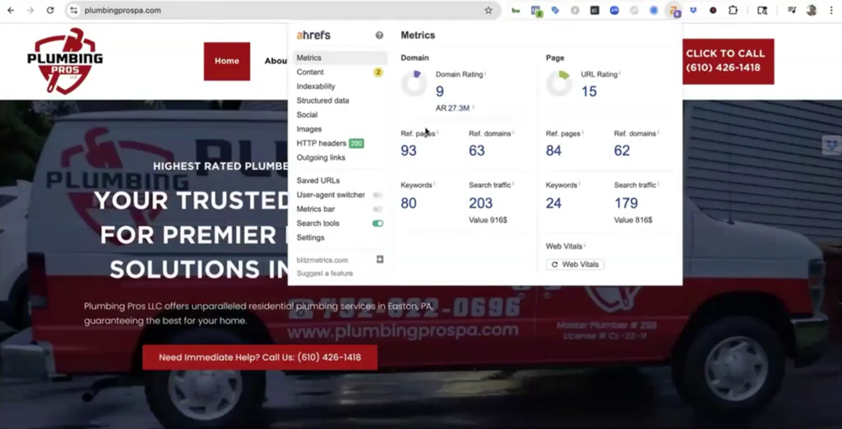Open the Chrome profile avatar
The image size is (842, 429).
point(812,10)
